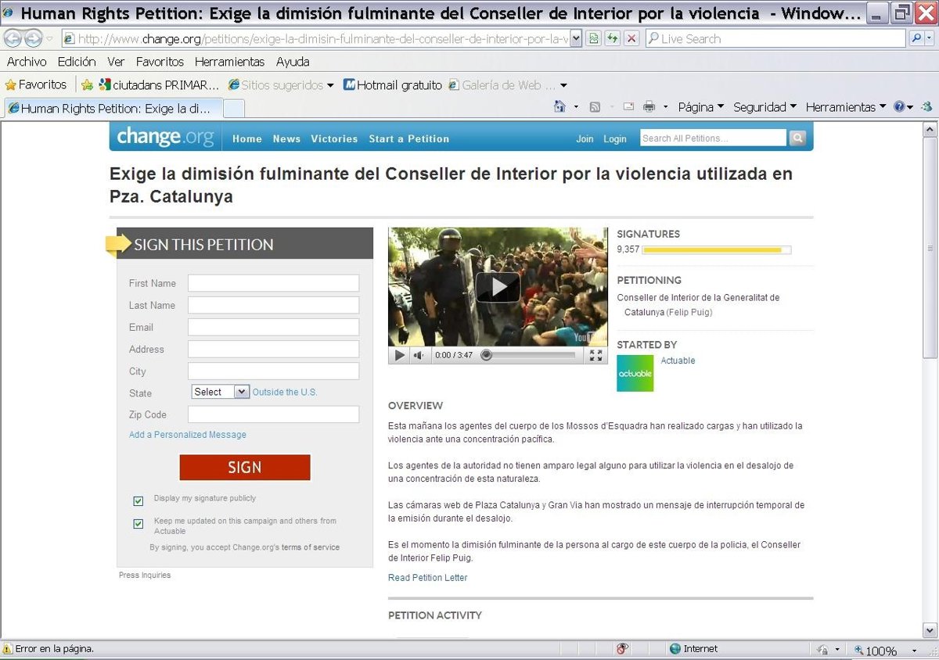Click the red stop loading icon
This screenshot has height=660, width=939.
point(631,38)
